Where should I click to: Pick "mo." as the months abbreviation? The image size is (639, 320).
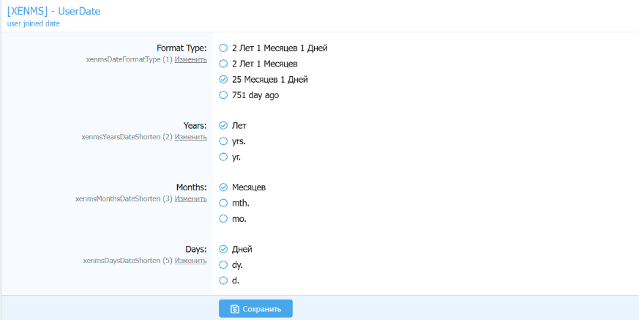[224, 218]
